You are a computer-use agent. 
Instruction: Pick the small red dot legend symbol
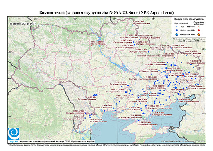(x=199, y=27)
